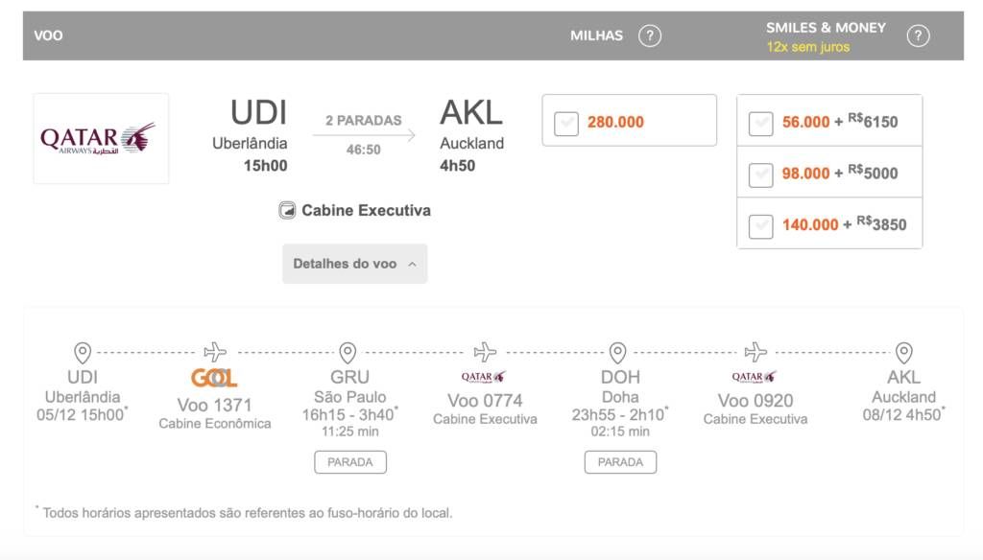Screen dimensions: 983x560
Task: Click the PARADA button under São Paulo
Action: [350, 462]
